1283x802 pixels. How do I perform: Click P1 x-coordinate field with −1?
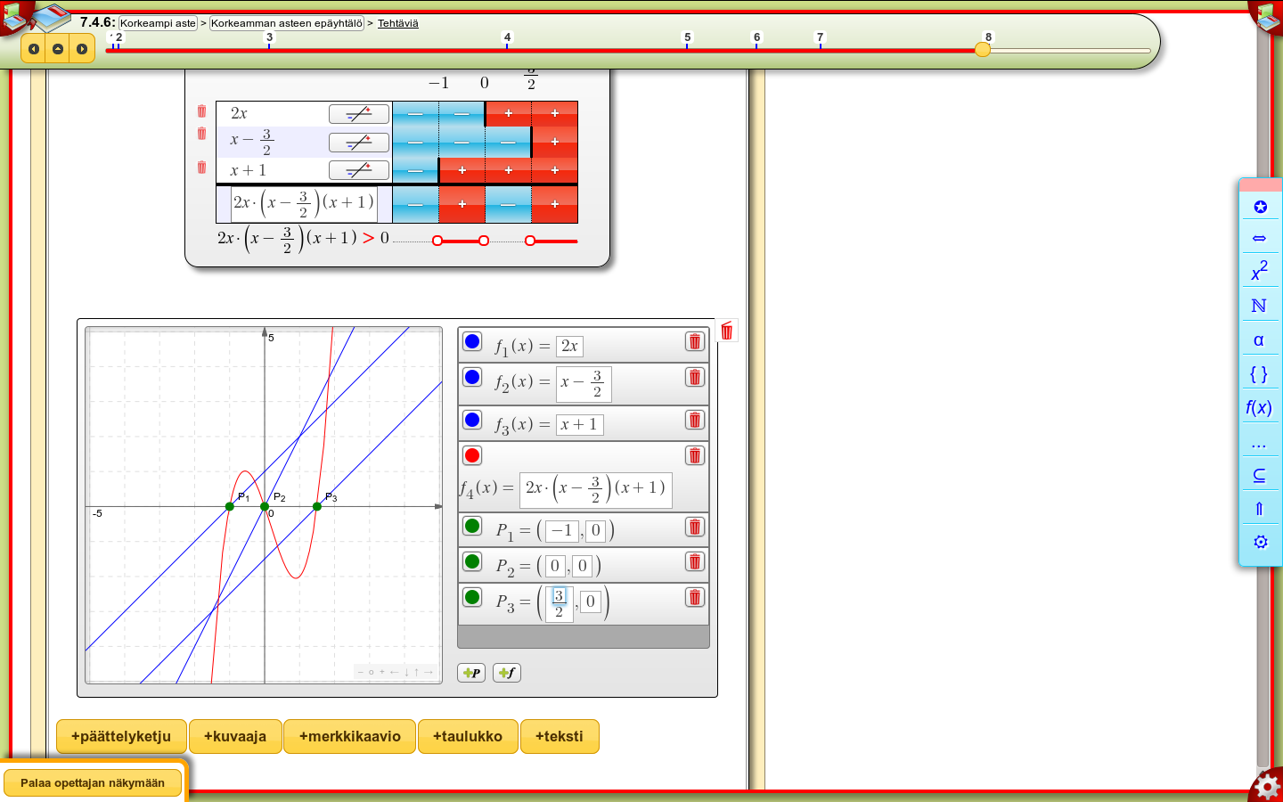click(562, 531)
